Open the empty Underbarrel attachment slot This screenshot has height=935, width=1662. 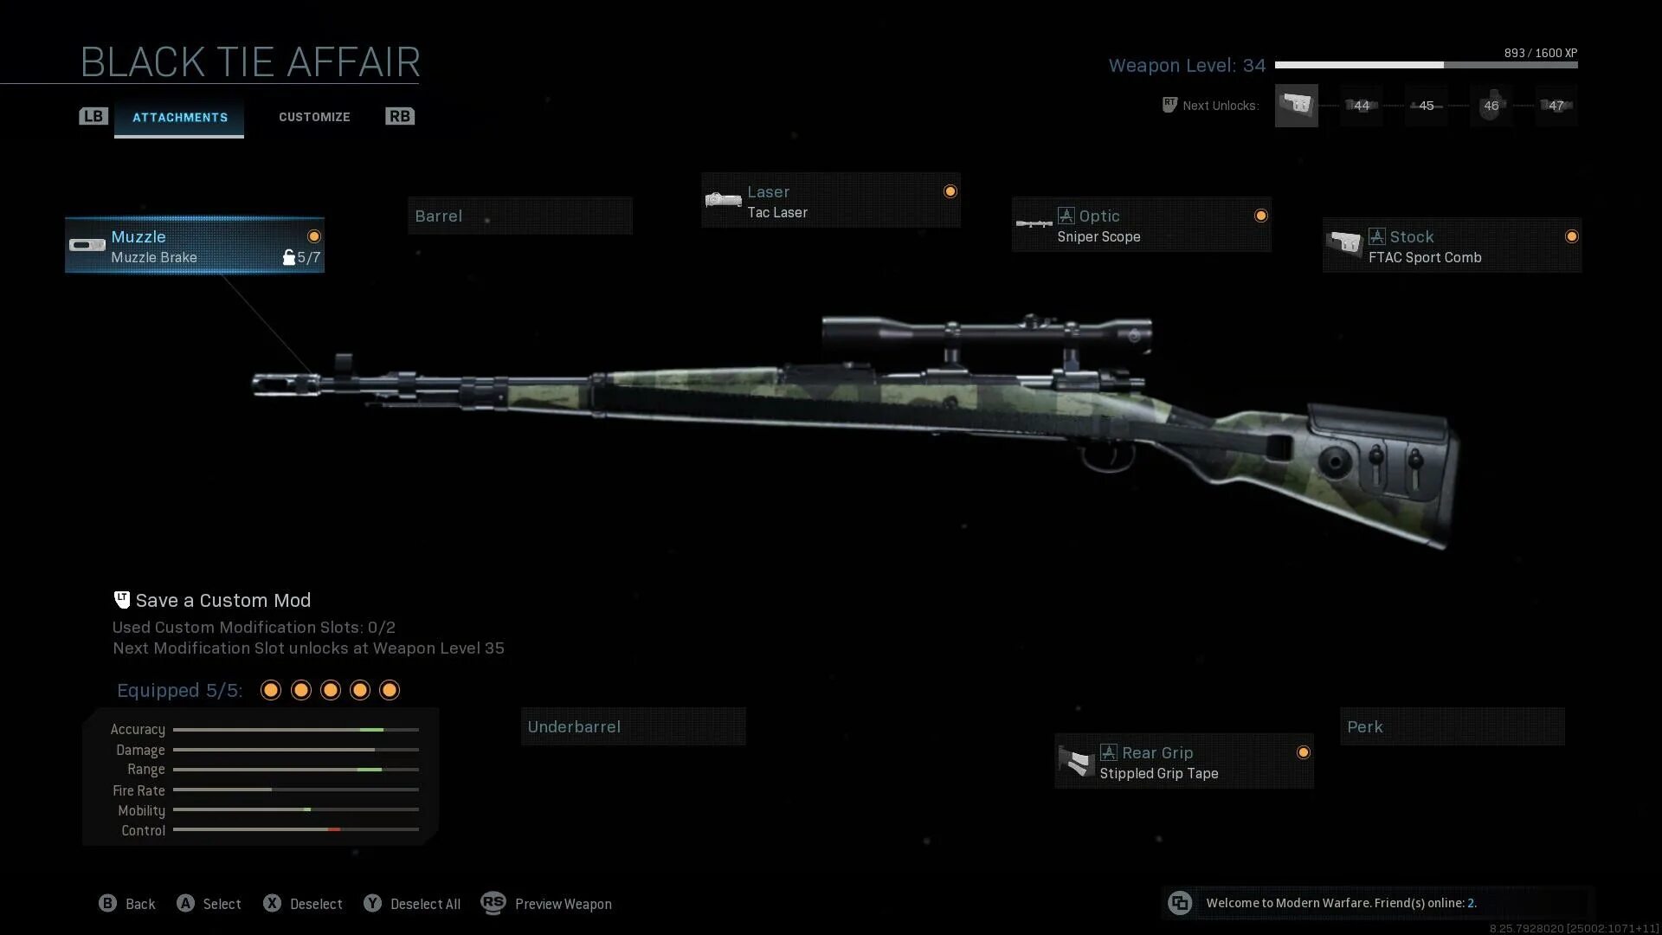tap(633, 726)
